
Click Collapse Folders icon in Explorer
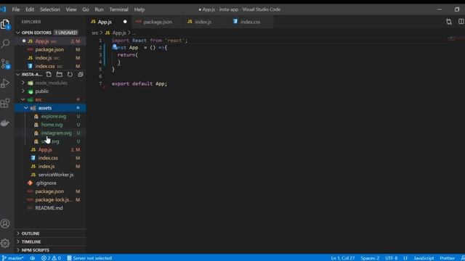click(81, 74)
